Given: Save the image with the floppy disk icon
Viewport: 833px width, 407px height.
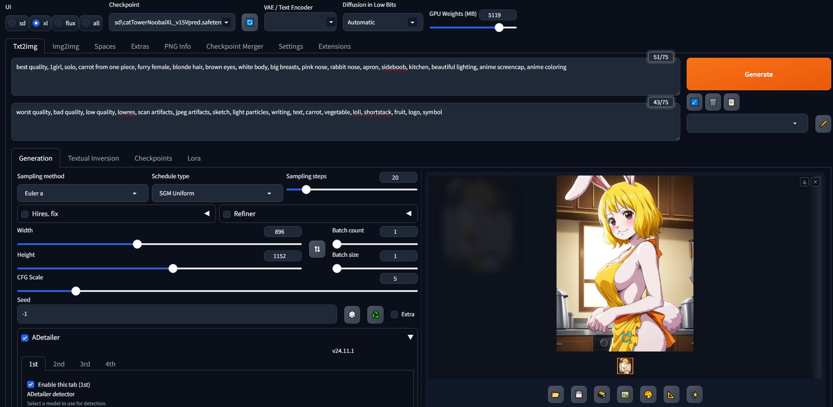Looking at the screenshot, I should tap(579, 395).
